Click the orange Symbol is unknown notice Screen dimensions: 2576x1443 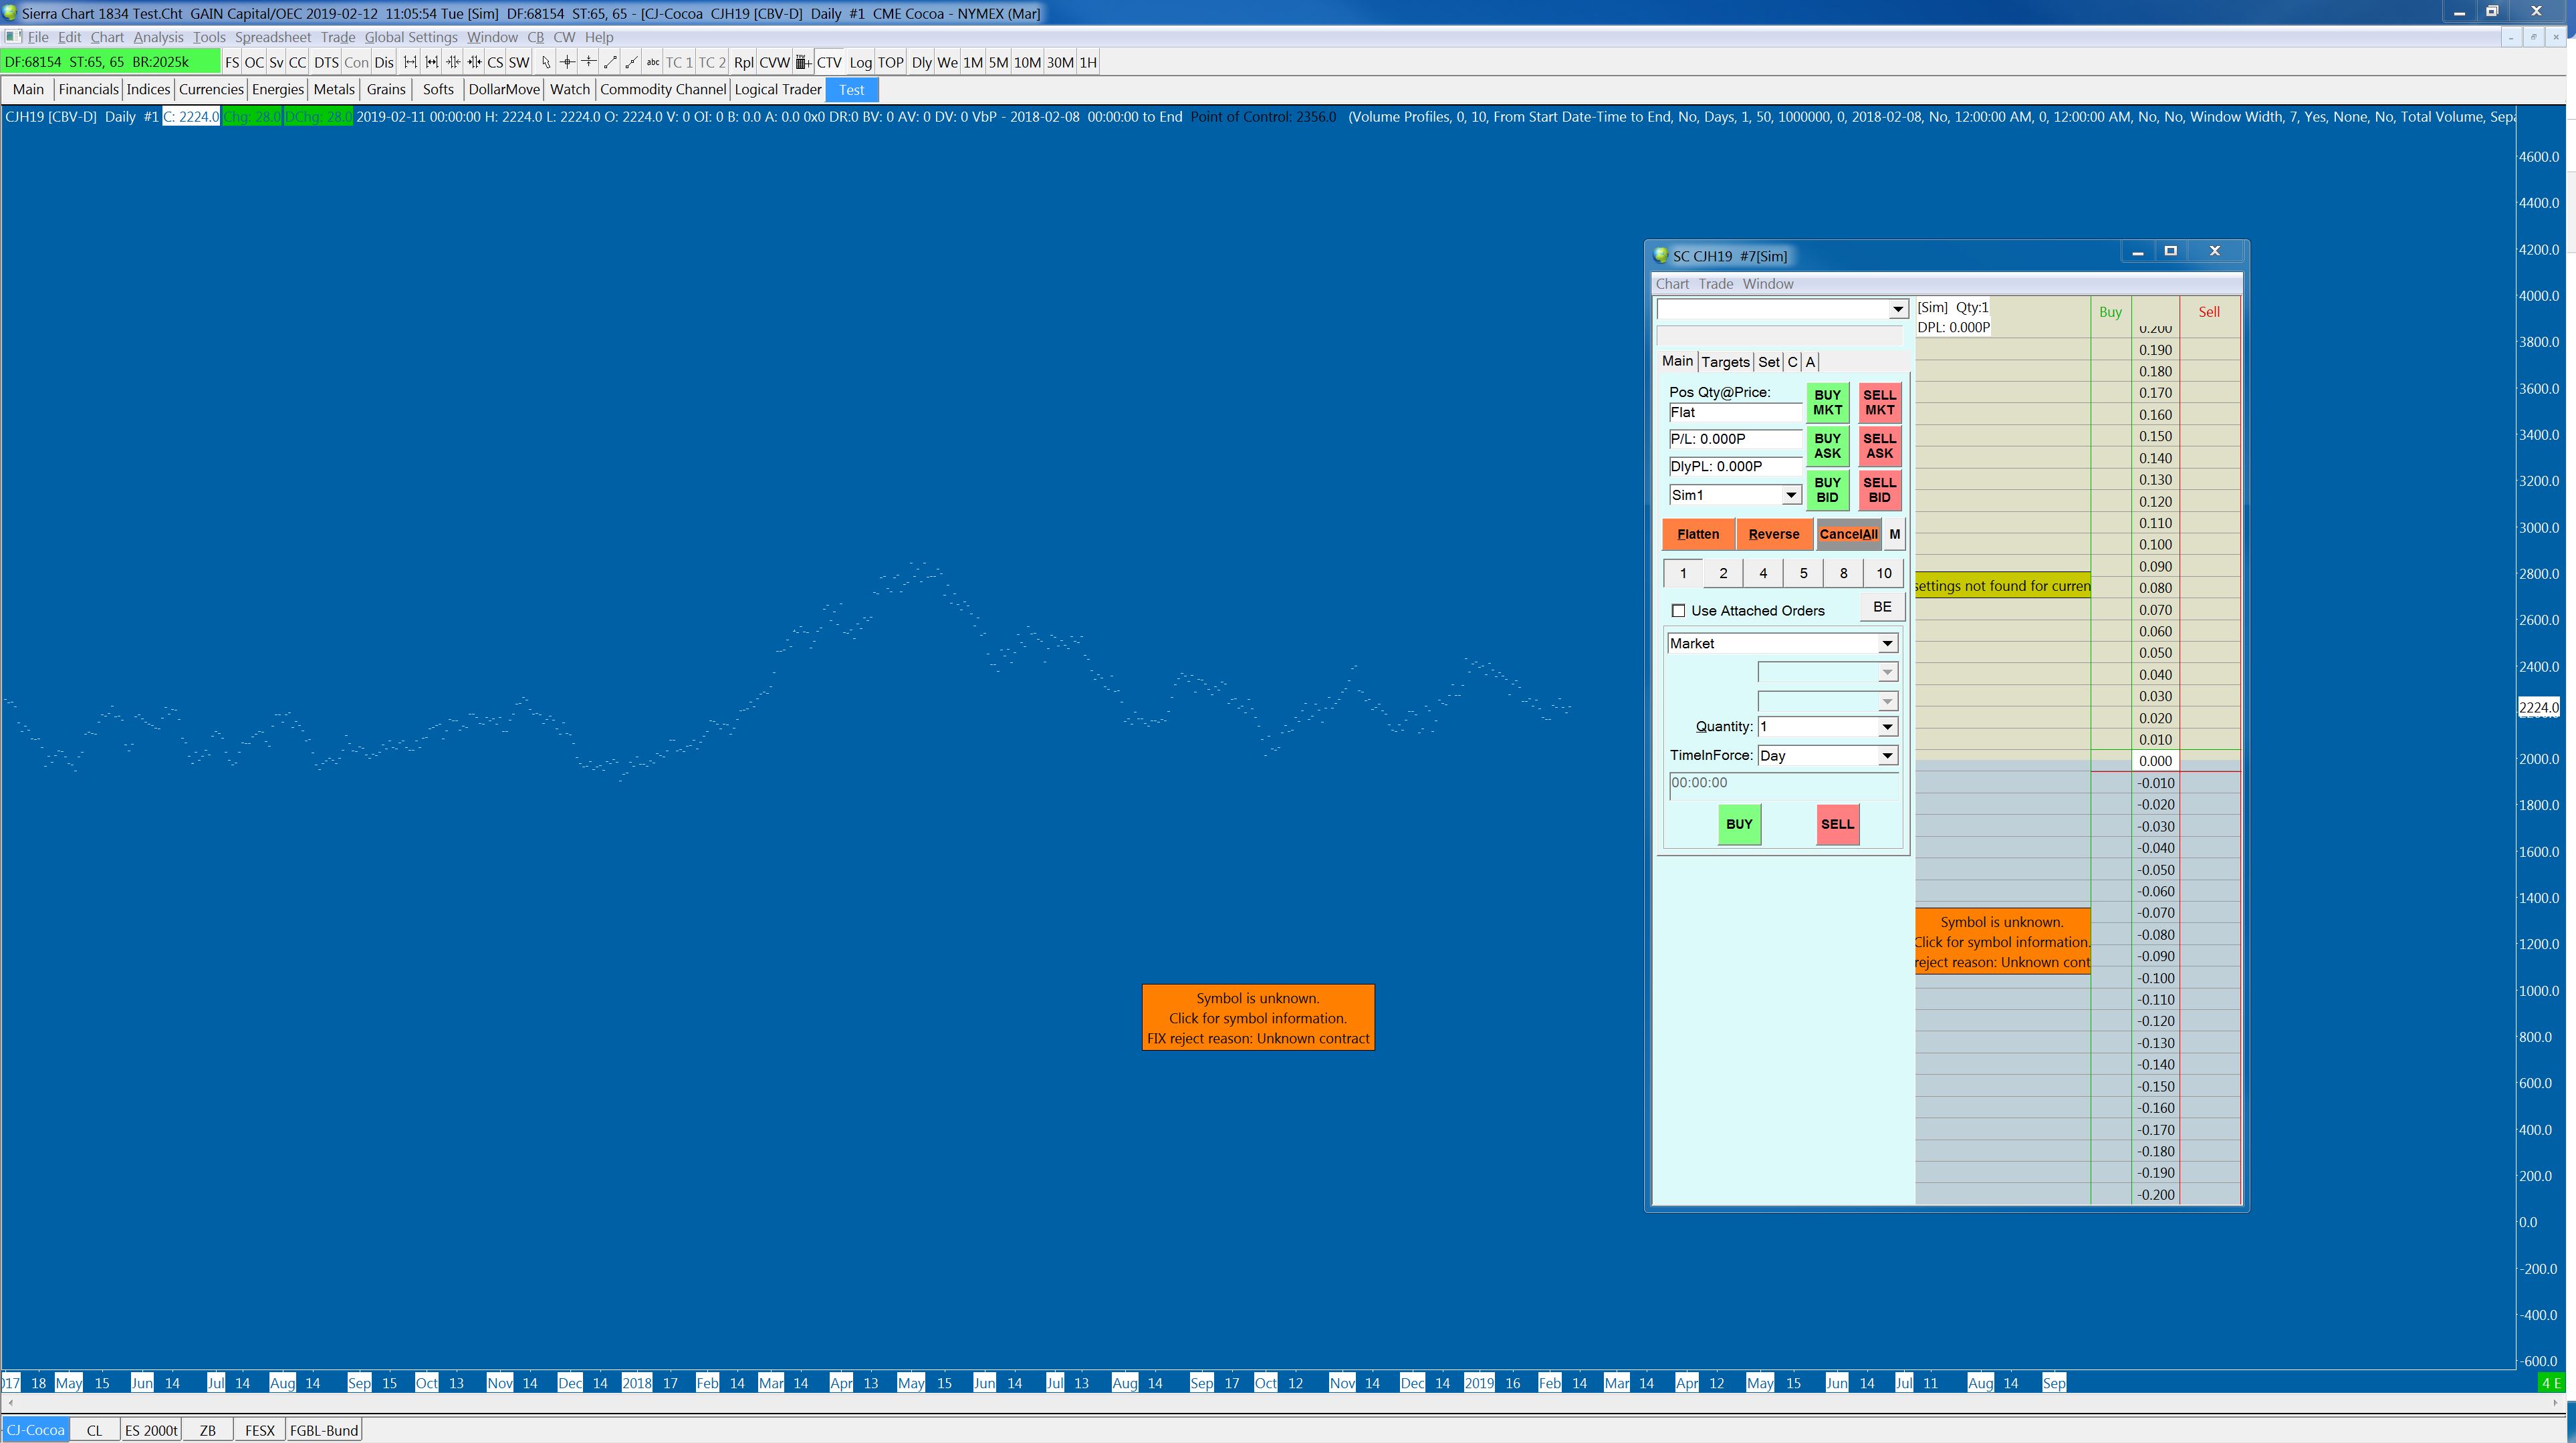tap(1257, 1017)
